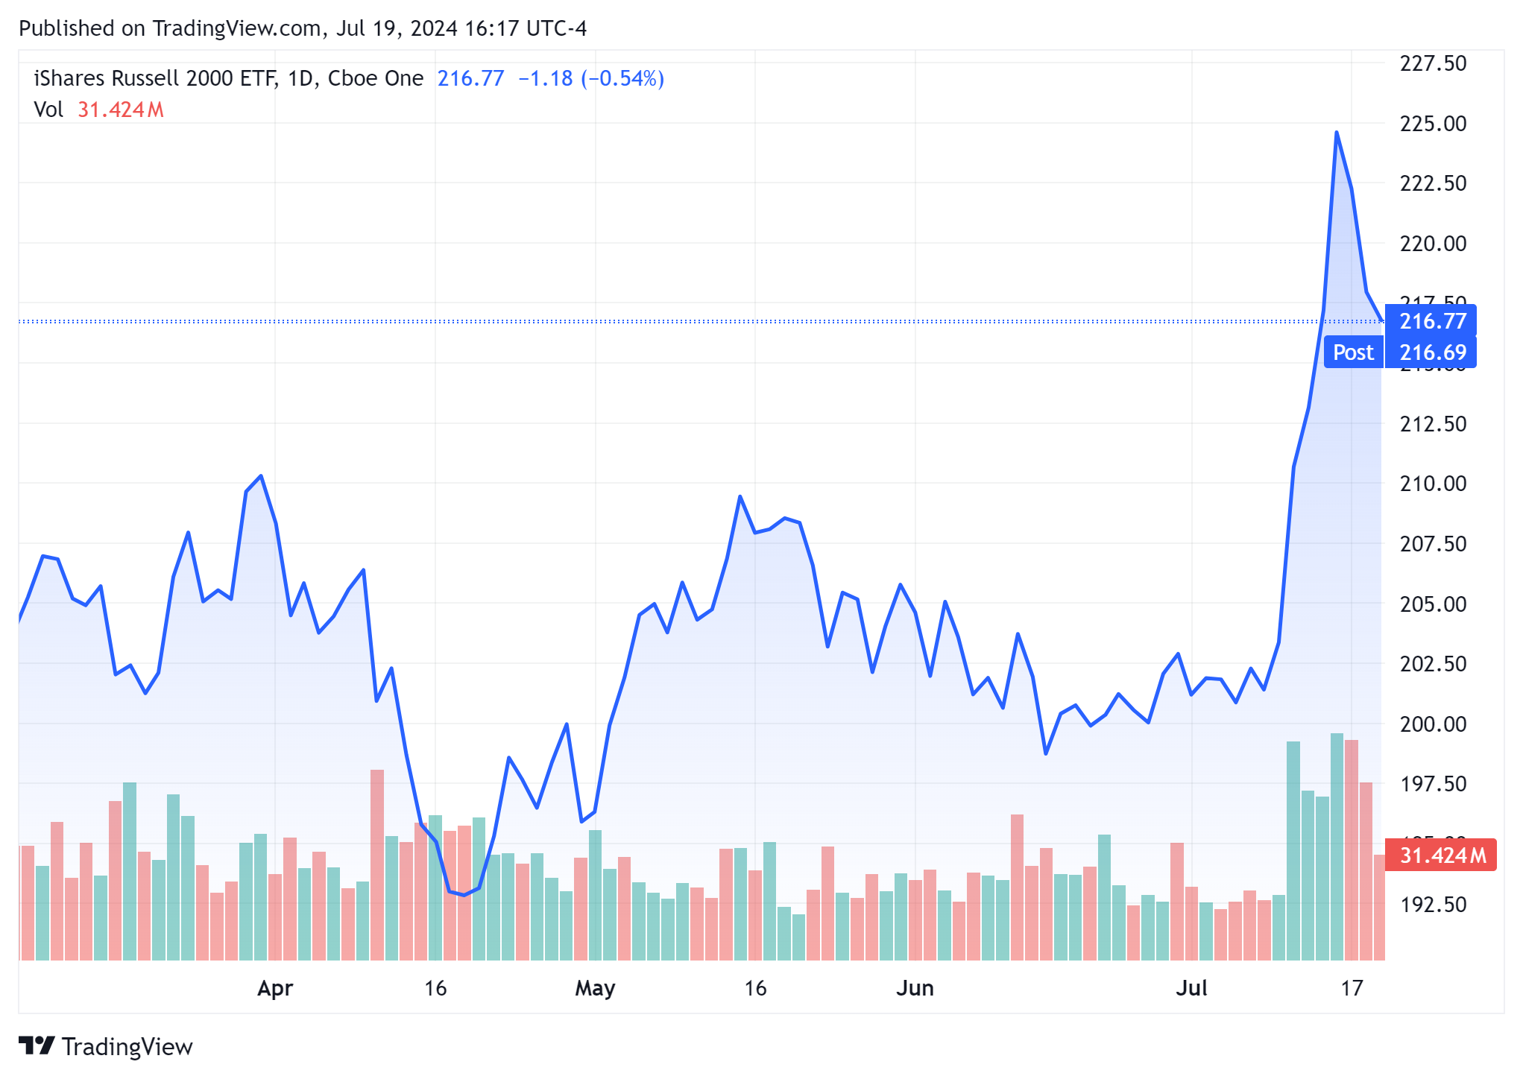Click the 207.50 price axis label
This screenshot has height=1079, width=1523.
click(x=1433, y=544)
